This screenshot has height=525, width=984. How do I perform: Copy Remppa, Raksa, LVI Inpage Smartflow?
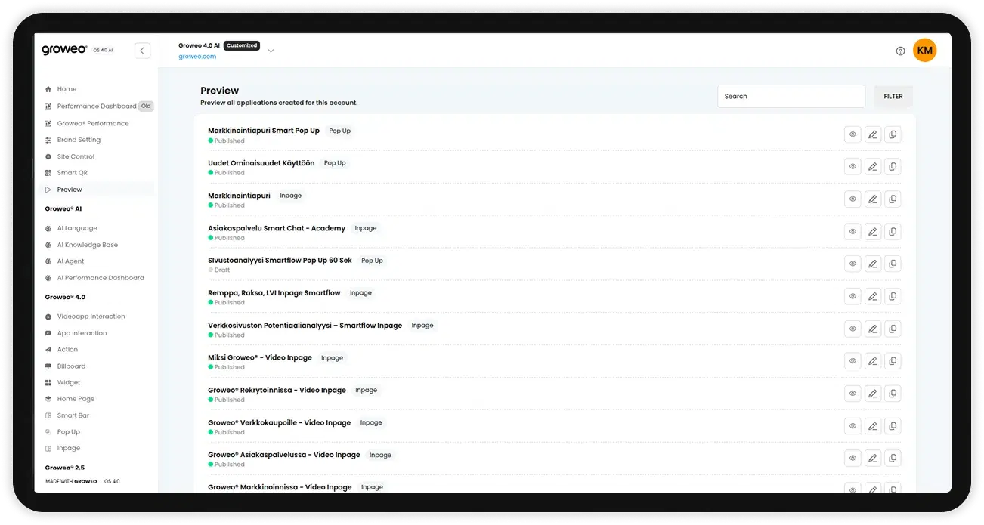click(x=893, y=296)
